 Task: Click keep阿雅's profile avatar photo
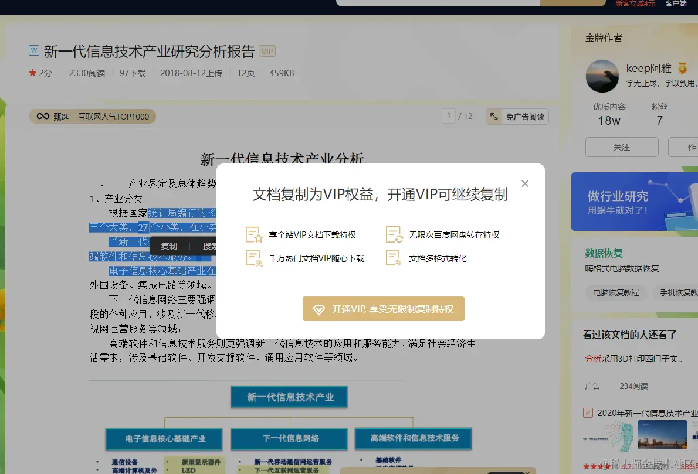602,76
